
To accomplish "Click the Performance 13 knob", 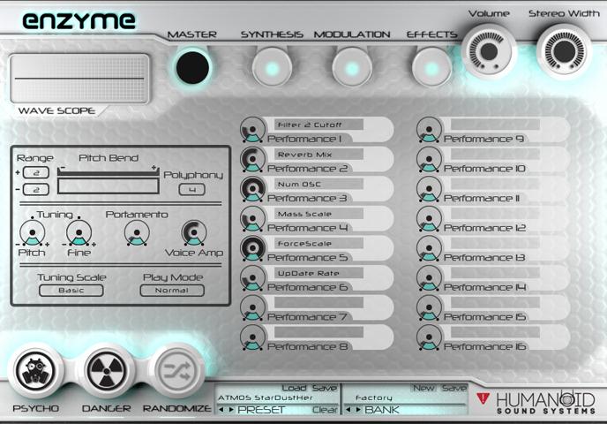I will click(x=429, y=248).
